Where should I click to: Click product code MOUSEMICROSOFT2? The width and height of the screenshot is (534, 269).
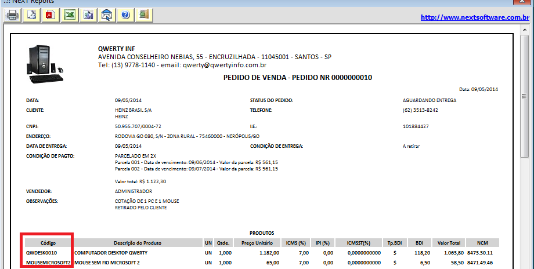48,263
